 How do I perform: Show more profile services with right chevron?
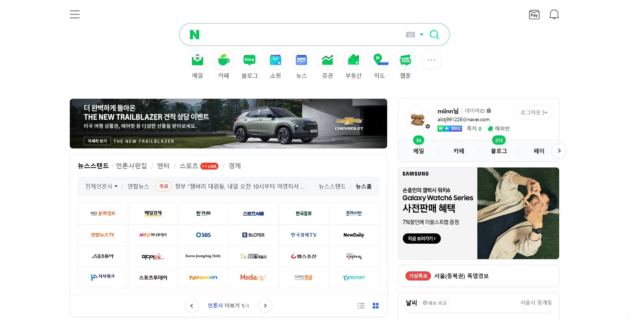coord(559,151)
